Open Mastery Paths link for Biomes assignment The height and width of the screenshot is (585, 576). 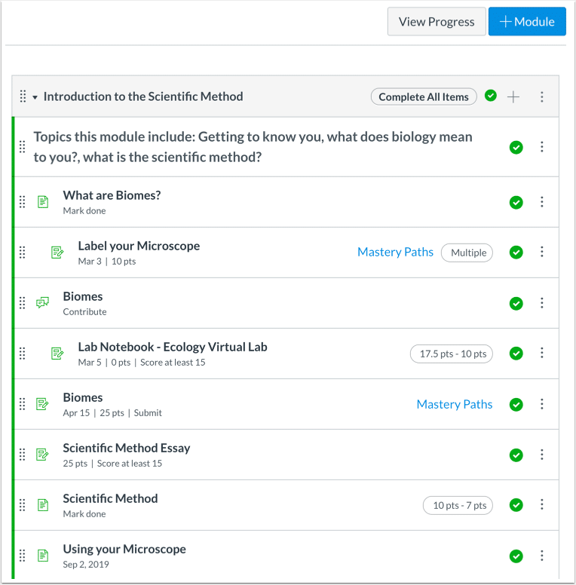454,404
